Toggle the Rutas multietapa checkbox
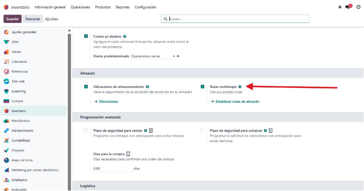 203,87
